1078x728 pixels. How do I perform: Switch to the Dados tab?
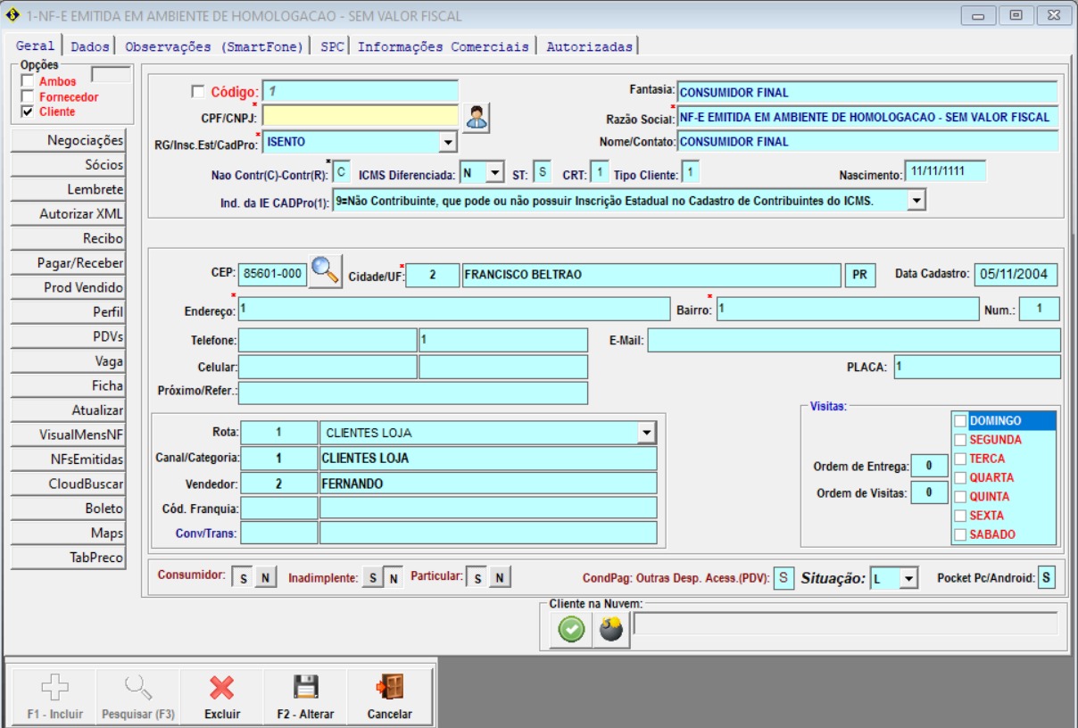[x=90, y=46]
